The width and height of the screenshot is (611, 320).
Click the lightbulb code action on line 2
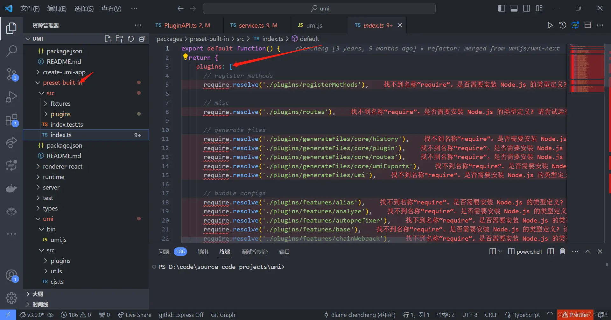pos(185,57)
